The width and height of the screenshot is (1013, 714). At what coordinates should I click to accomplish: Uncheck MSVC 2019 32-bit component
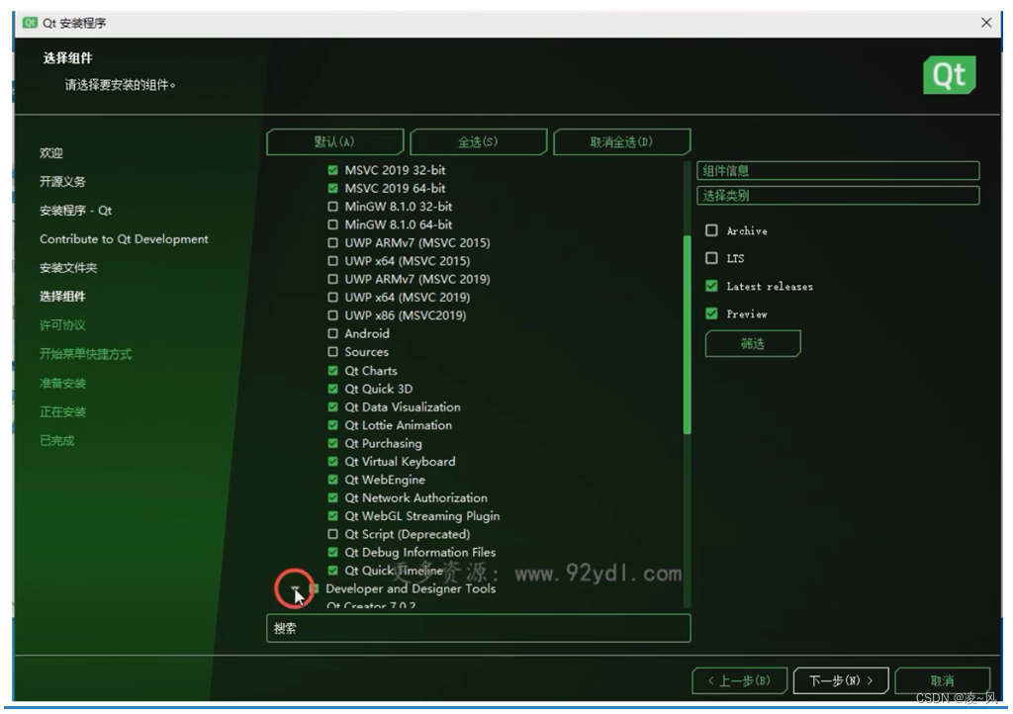(332, 170)
